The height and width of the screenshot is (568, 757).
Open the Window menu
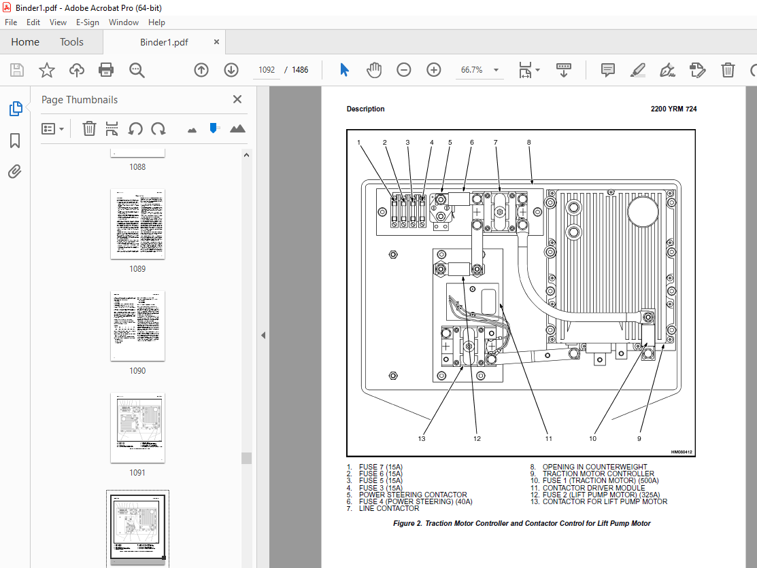click(x=124, y=22)
